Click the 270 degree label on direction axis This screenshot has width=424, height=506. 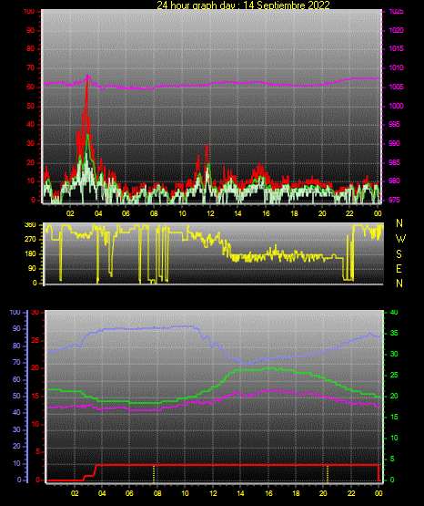pyautogui.click(x=30, y=240)
